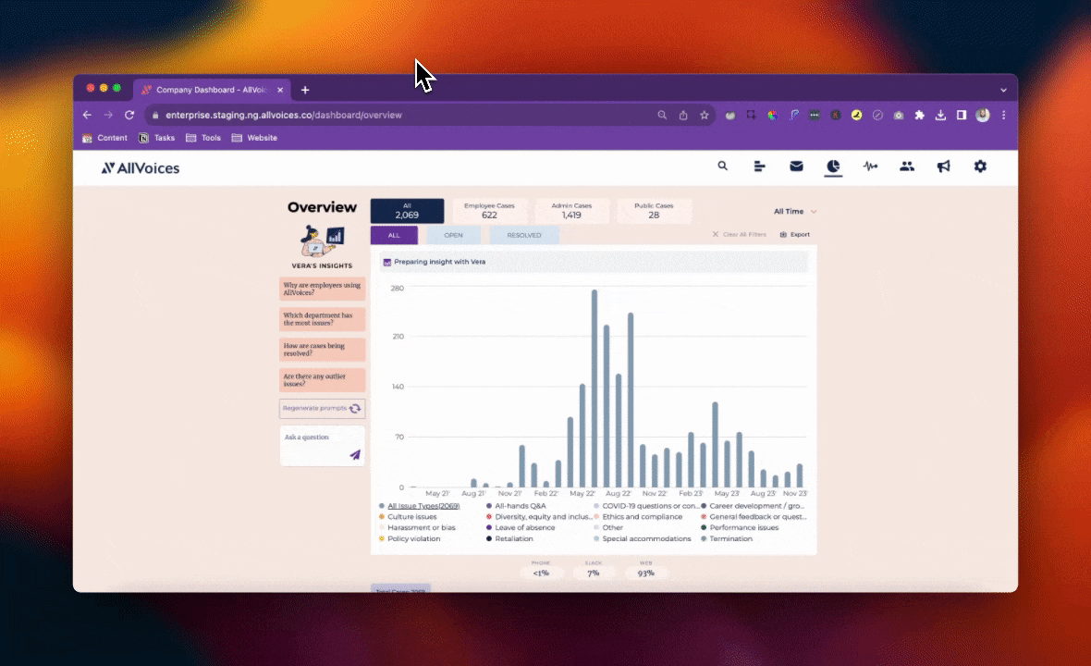
Task: Toggle the Policy violation legend entry
Action: pyautogui.click(x=409, y=538)
